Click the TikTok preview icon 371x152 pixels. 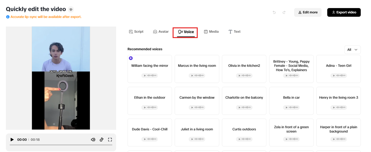tap(101, 140)
